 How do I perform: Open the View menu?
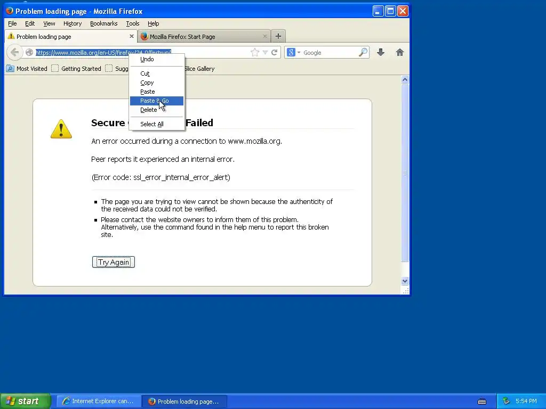[x=49, y=23]
